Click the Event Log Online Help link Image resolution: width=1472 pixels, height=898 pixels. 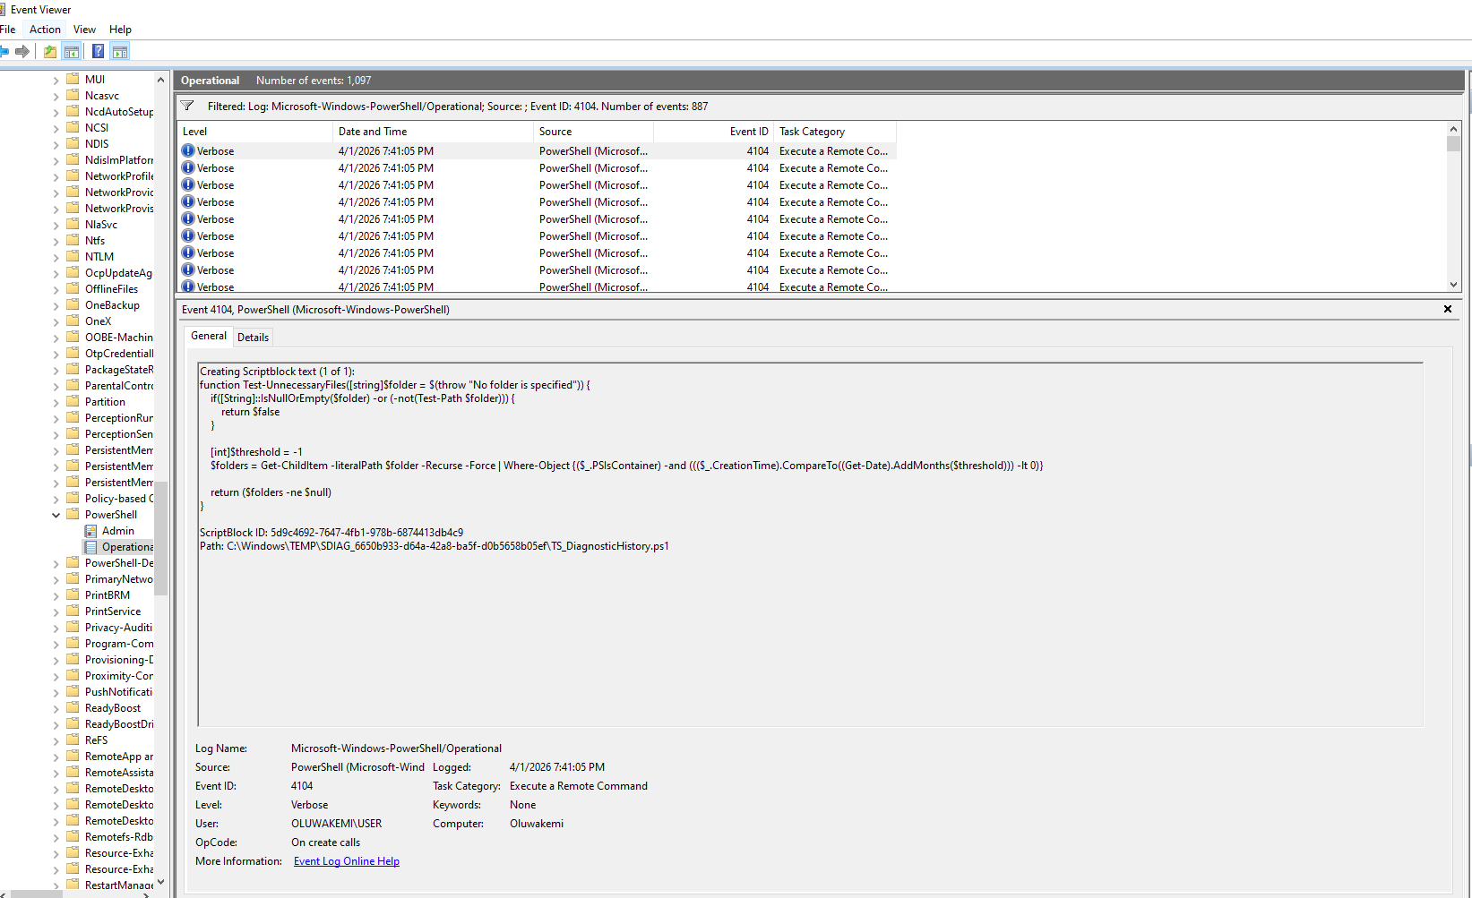[346, 860]
